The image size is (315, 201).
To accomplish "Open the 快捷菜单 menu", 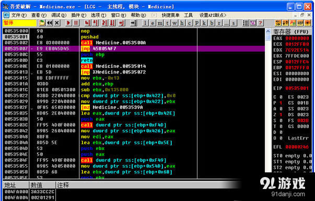I will click(x=170, y=15).
